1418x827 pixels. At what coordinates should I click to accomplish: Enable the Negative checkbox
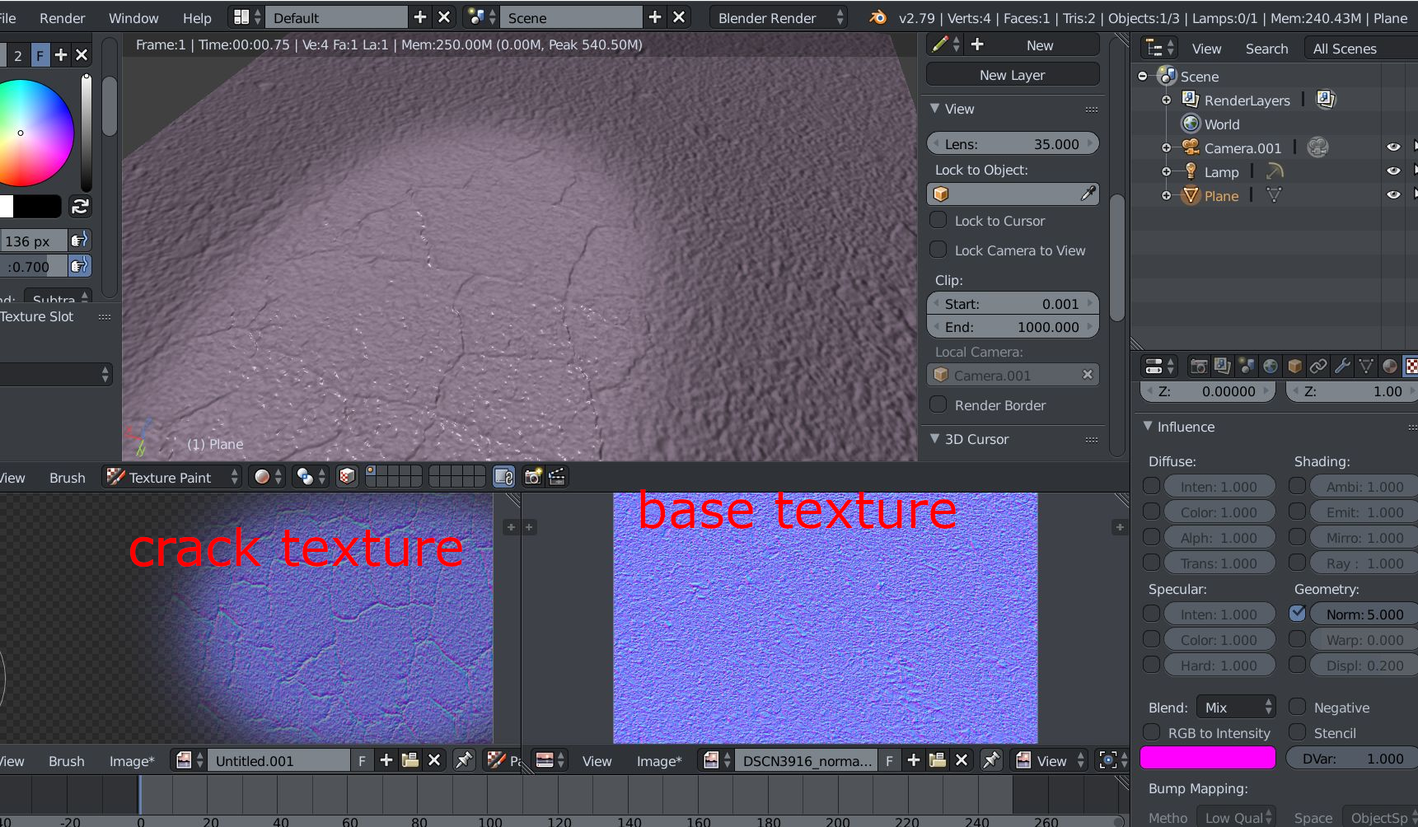pyautogui.click(x=1298, y=707)
